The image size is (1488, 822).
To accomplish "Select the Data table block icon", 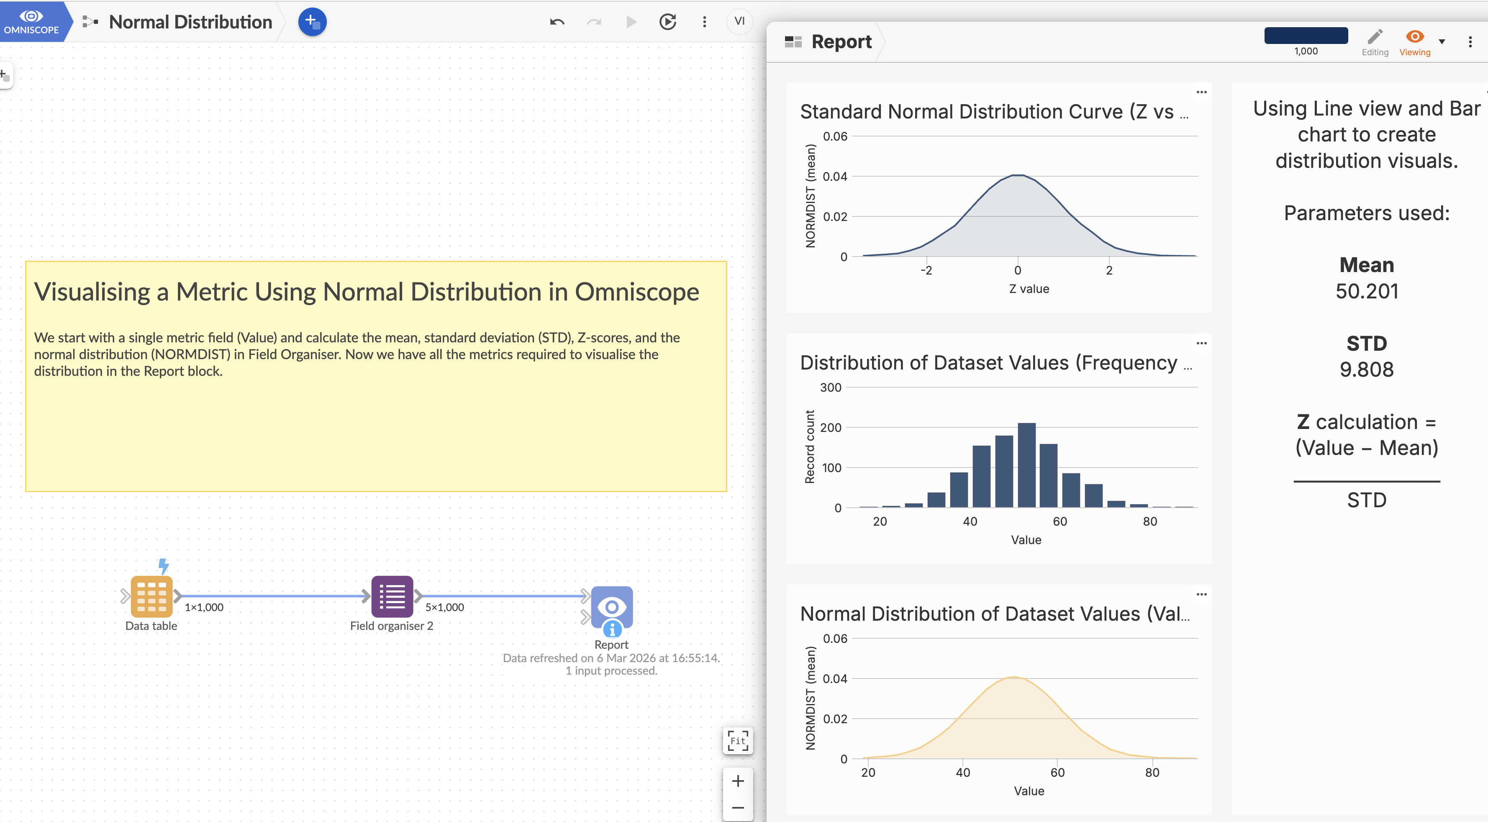I will [x=151, y=596].
